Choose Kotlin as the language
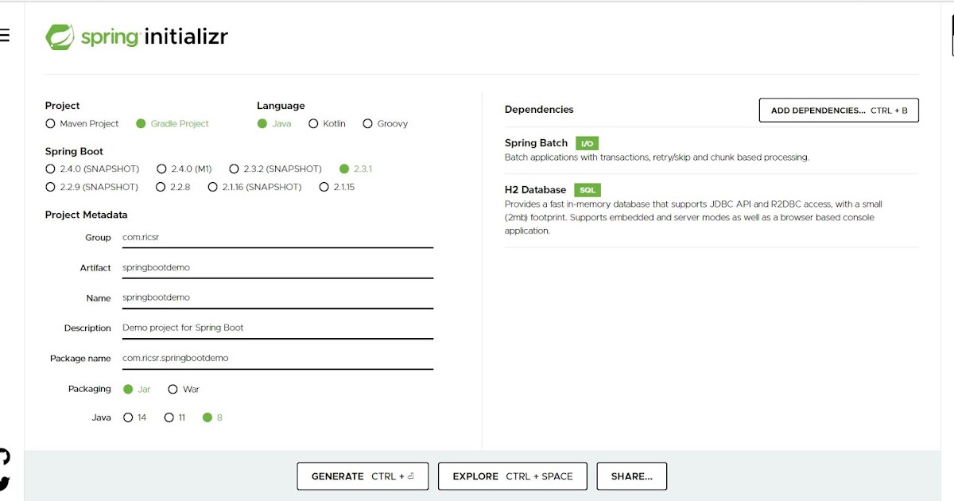This screenshot has width=954, height=501. (315, 123)
